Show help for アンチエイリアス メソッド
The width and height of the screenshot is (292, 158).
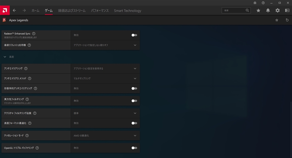point(30,78)
